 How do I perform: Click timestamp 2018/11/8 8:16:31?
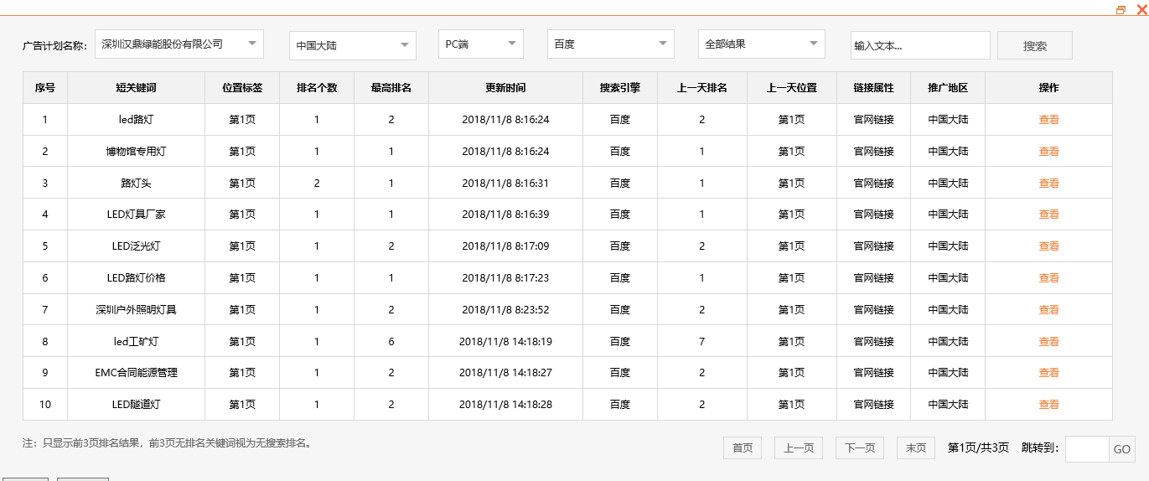point(505,184)
